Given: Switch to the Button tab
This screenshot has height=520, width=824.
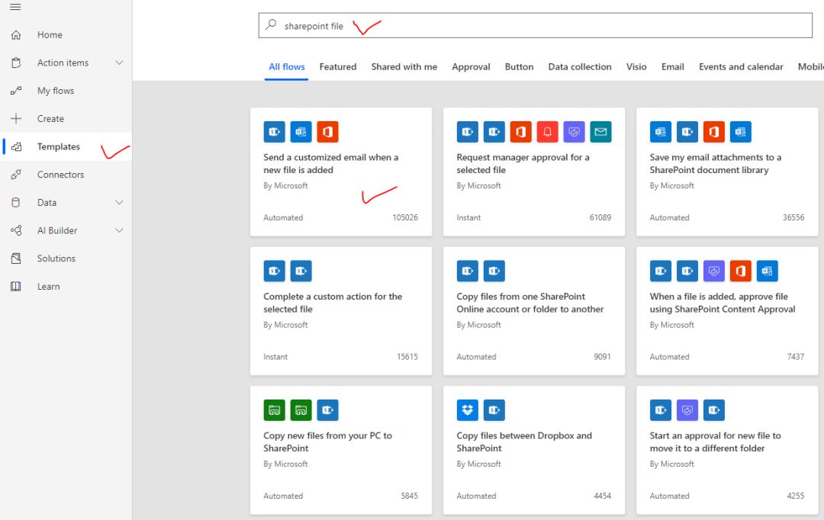Looking at the screenshot, I should [x=520, y=66].
